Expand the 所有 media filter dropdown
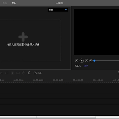 (58, 10)
